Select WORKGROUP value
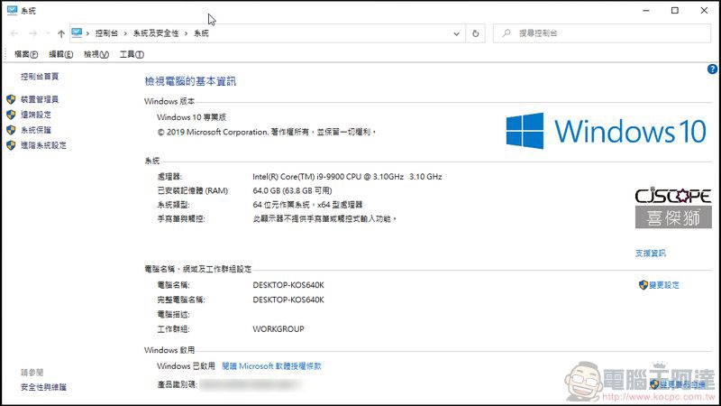This screenshot has height=406, width=721. tap(278, 328)
